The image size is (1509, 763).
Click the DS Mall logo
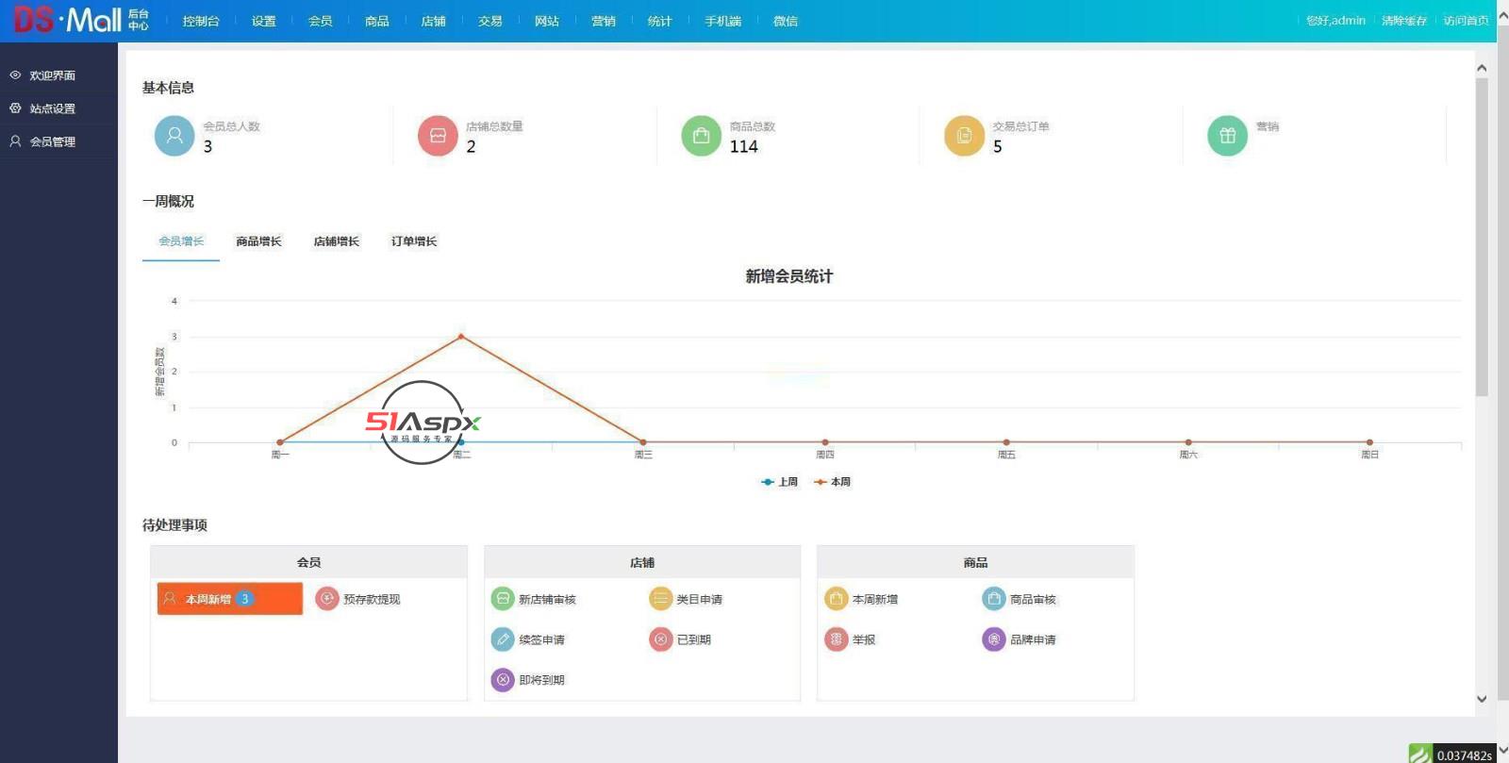tap(80, 19)
